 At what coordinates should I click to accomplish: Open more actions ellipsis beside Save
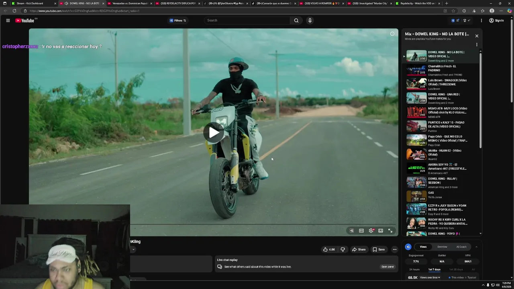point(394,249)
